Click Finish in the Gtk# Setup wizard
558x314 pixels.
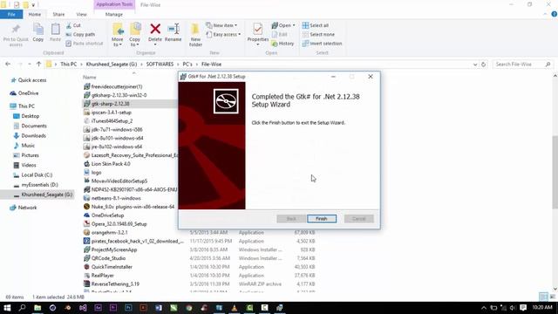tap(322, 219)
